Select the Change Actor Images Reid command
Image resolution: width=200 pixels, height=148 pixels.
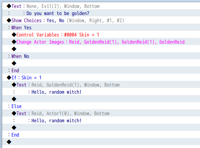(x=101, y=42)
